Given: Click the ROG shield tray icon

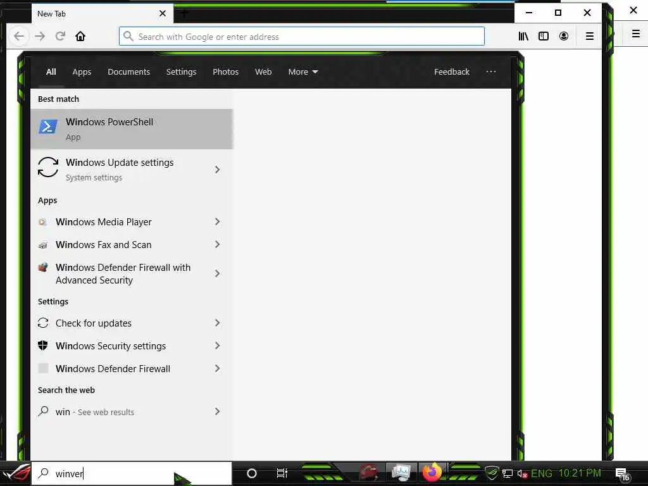Looking at the screenshot, I should pyautogui.click(x=491, y=473).
